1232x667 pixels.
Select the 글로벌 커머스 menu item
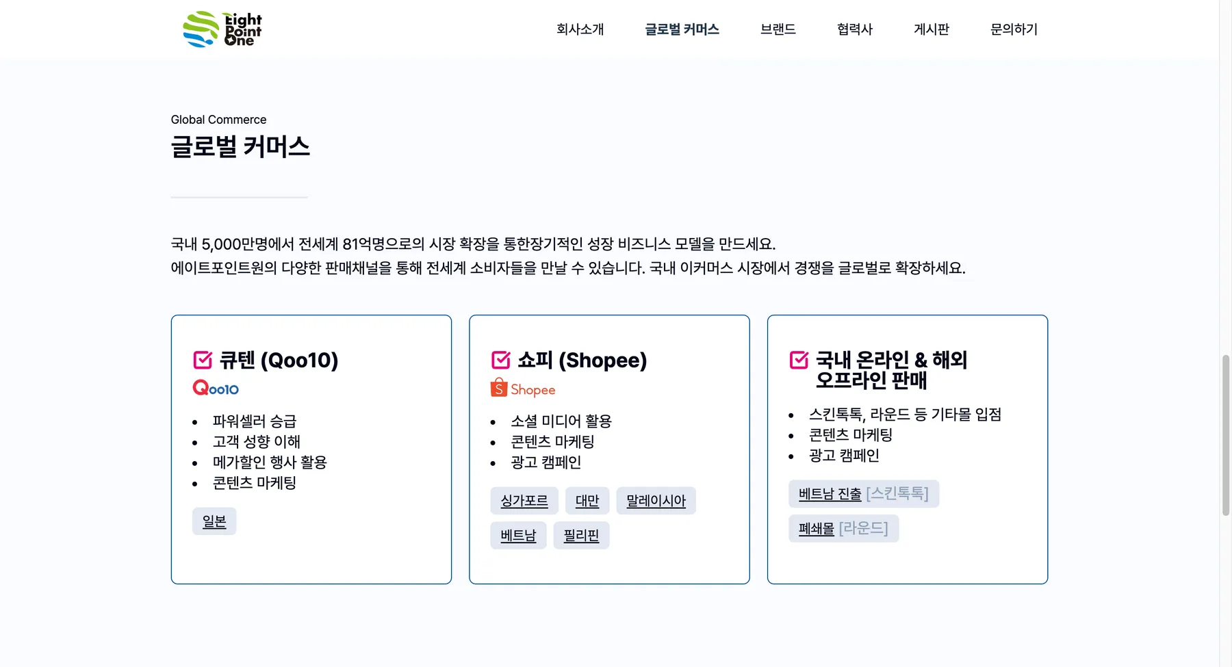[682, 29]
